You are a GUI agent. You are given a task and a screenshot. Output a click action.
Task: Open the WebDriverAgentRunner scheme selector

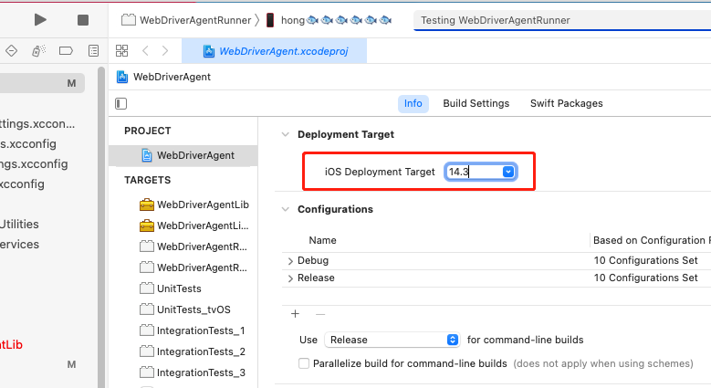(186, 20)
